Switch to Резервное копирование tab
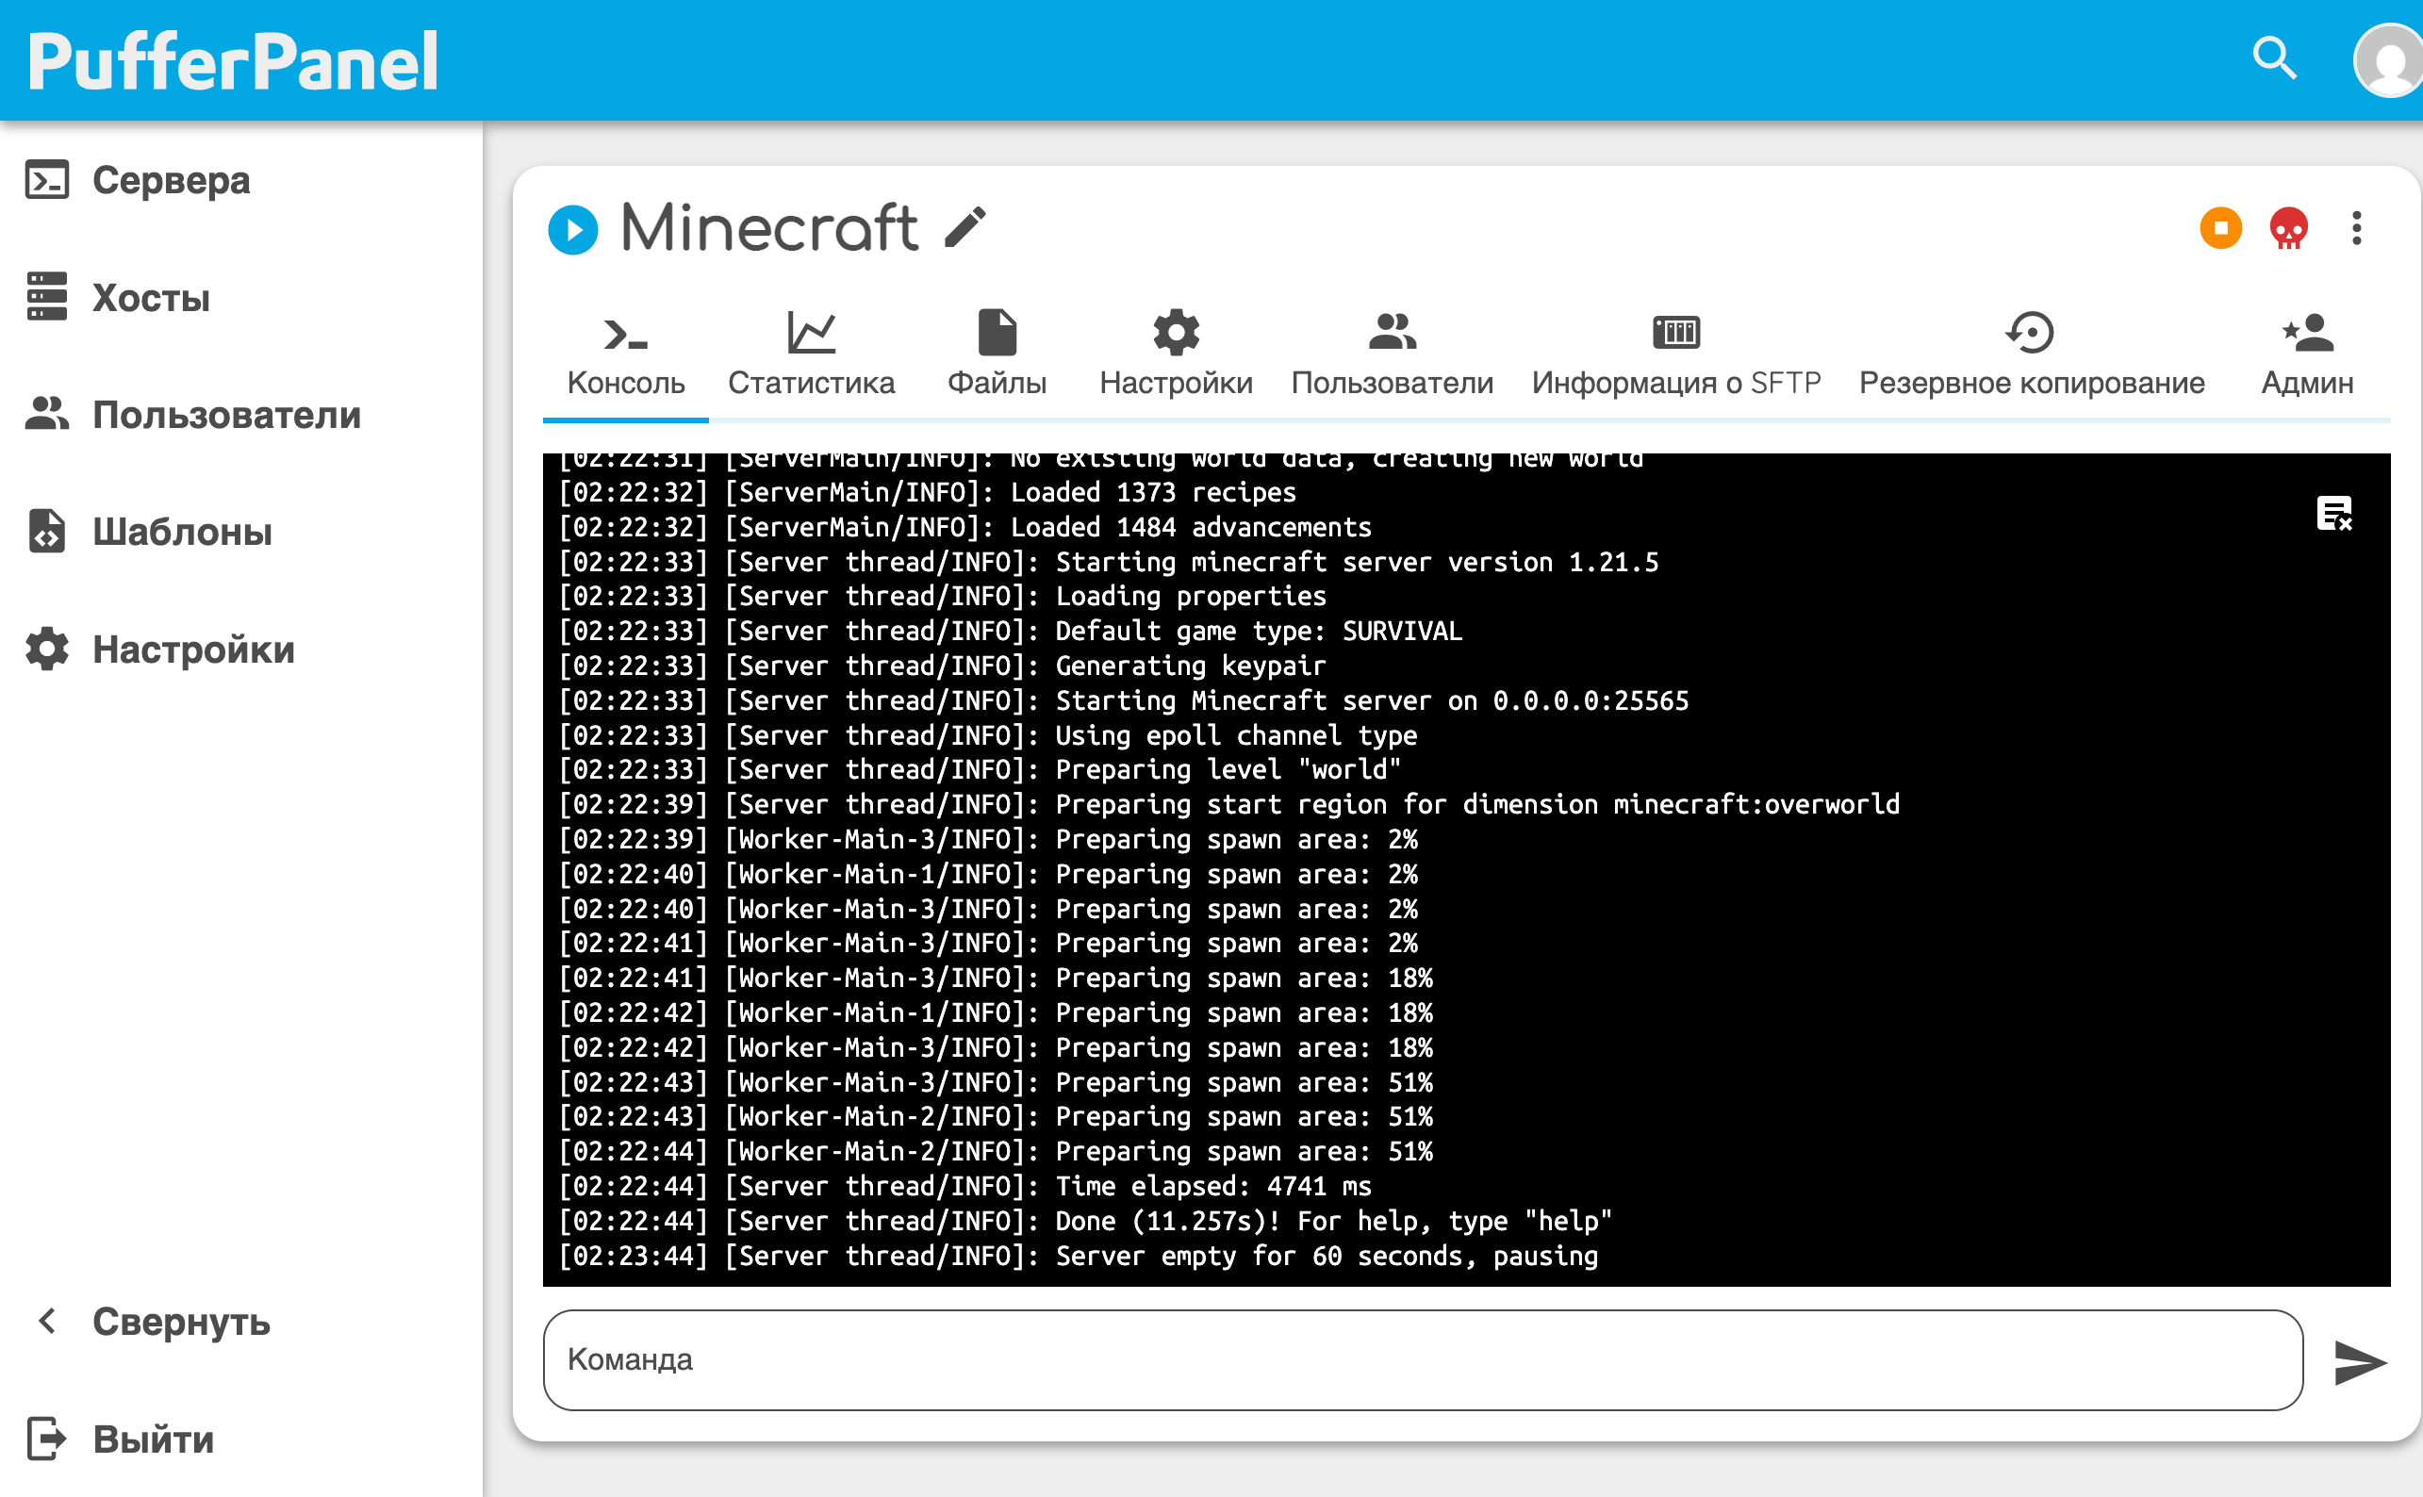This screenshot has height=1497, width=2423. coord(2031,354)
